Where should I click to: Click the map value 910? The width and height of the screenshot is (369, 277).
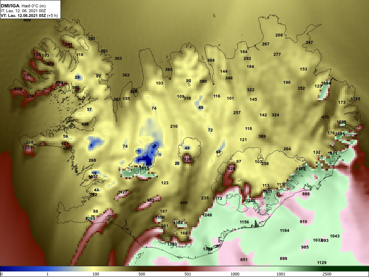coord(304,221)
